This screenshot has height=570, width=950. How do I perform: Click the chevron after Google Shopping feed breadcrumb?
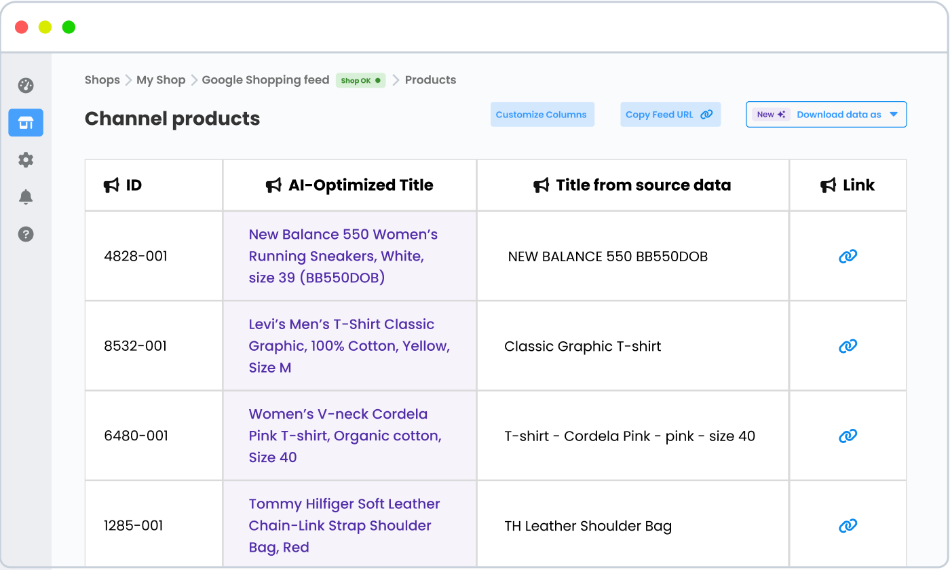tap(396, 80)
